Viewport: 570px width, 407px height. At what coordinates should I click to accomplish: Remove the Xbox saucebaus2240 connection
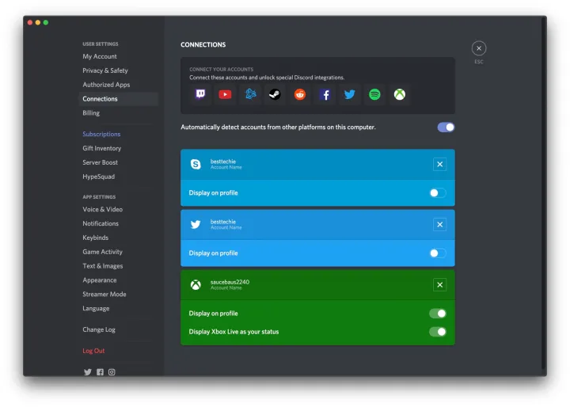coord(439,285)
